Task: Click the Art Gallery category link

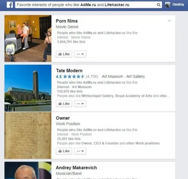Action: (x=136, y=77)
